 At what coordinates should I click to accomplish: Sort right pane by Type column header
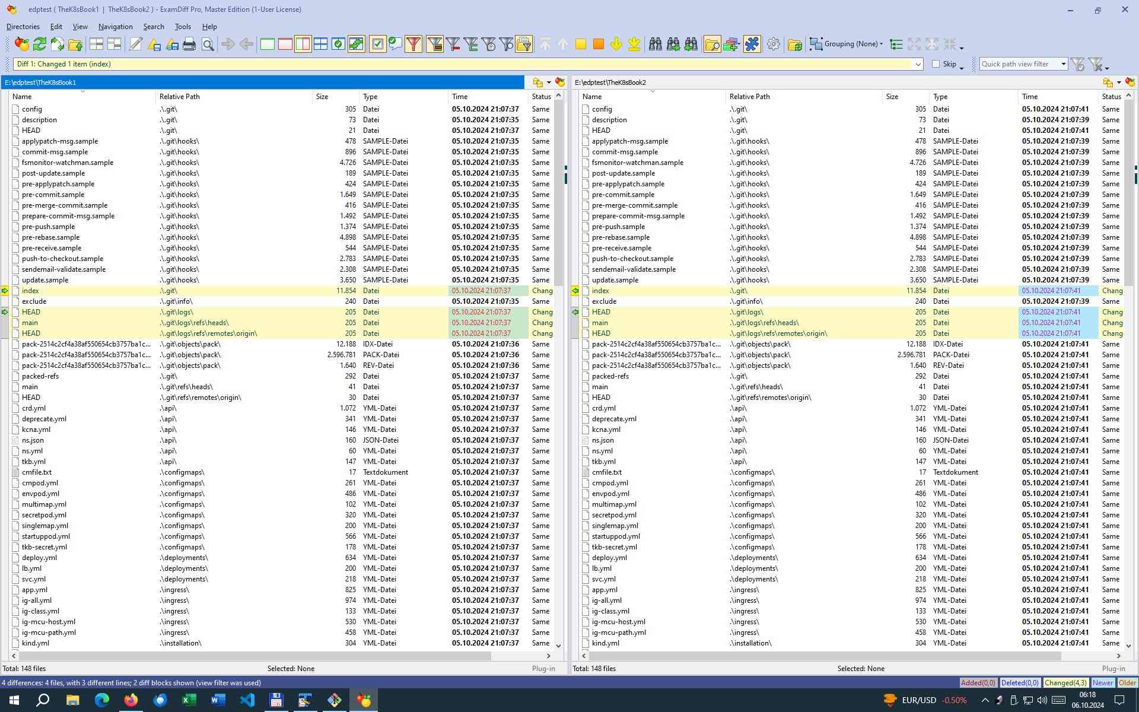click(973, 96)
